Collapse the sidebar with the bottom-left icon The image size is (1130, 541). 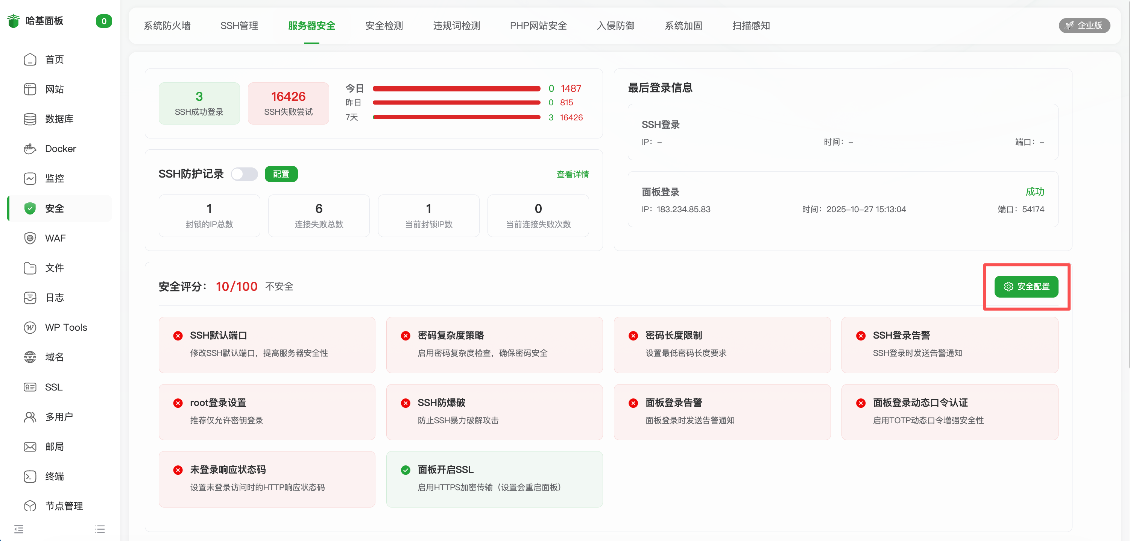click(x=18, y=529)
